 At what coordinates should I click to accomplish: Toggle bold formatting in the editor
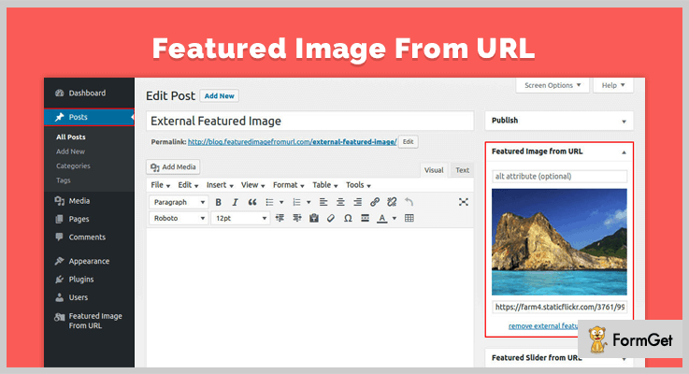pyautogui.click(x=218, y=202)
